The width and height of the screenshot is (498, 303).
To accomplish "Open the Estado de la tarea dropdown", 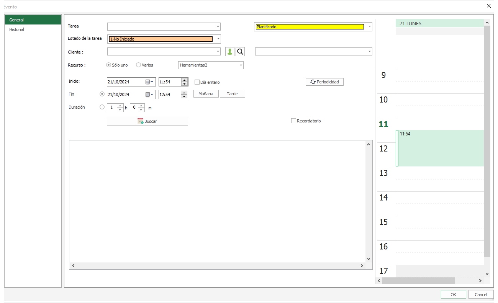I will click(218, 39).
